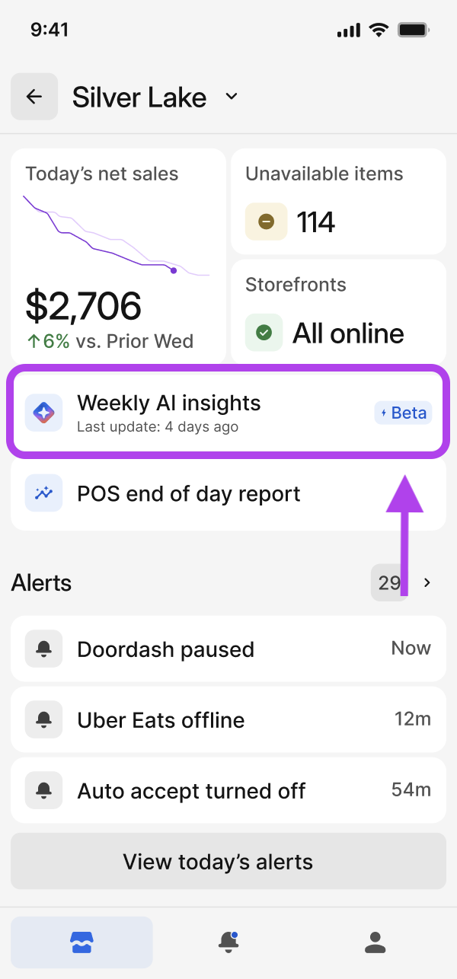Click the bell icon beside Doordash paused
The image size is (457, 979).
[43, 649]
